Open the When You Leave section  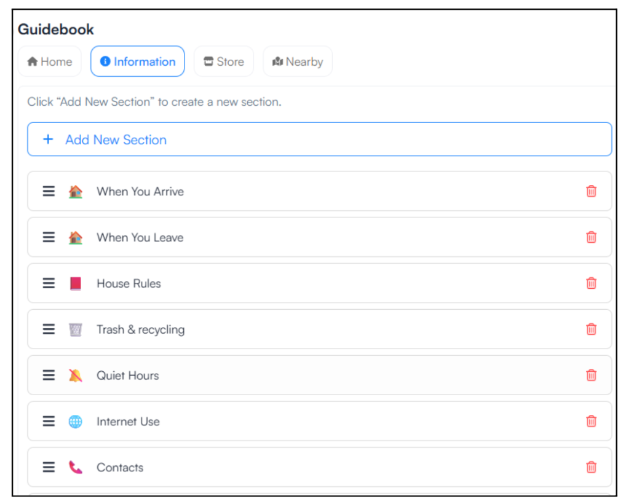coord(319,237)
